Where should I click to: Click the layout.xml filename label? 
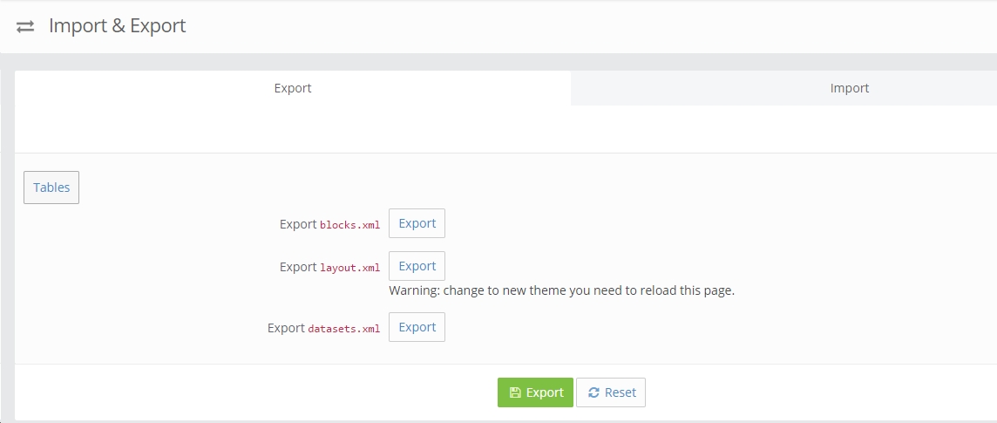click(349, 267)
